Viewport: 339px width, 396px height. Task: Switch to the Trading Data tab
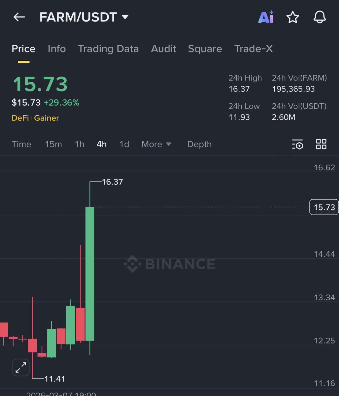pos(108,49)
